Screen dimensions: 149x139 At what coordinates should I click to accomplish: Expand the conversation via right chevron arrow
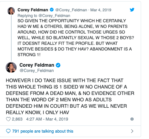click(x=132, y=131)
